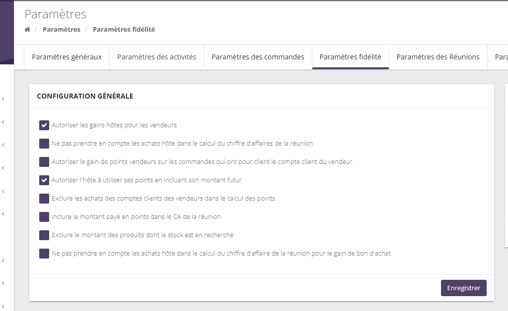508x311 pixels.
Task: Open the Paramètres des activités tab
Action: pos(156,57)
